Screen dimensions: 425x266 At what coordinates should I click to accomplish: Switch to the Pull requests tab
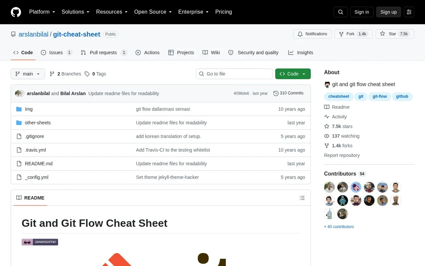[x=104, y=53]
